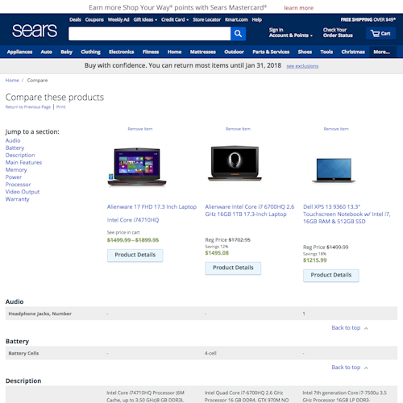The image size is (403, 403).
Task: Select the Shoes department
Action: (305, 52)
